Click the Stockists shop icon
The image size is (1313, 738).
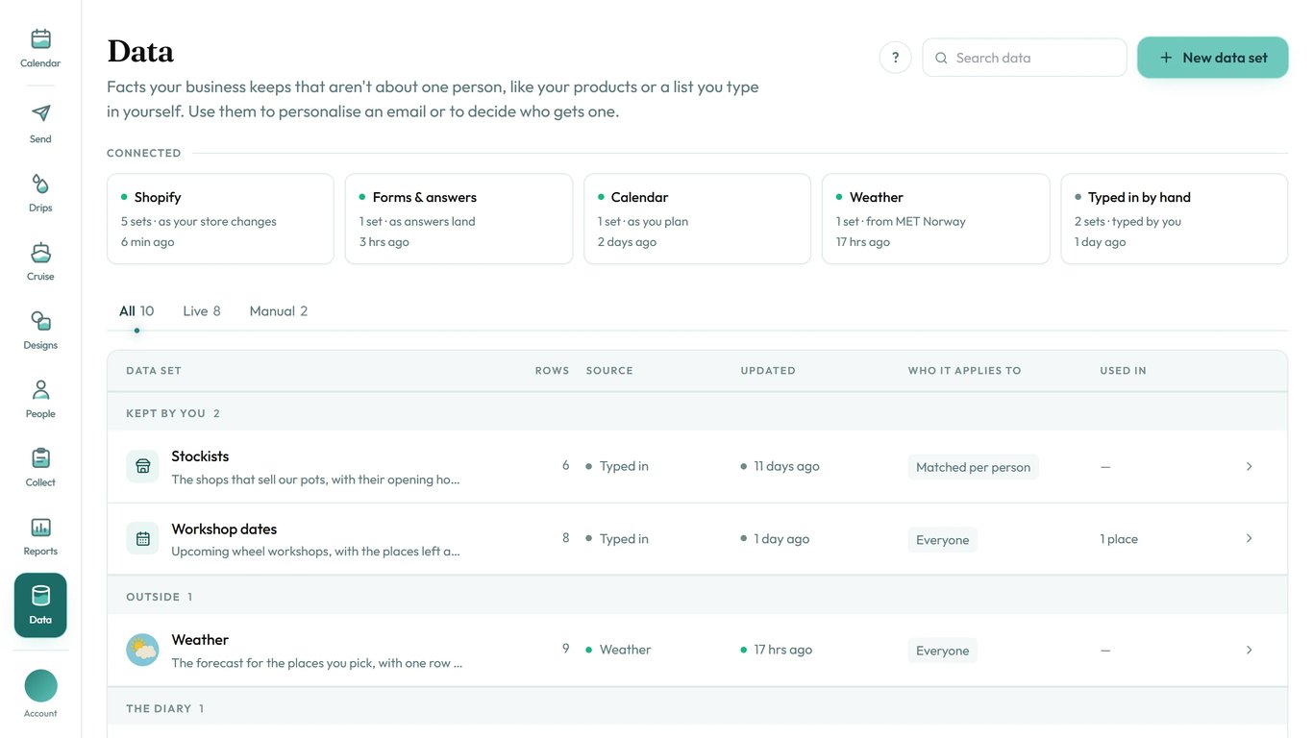point(142,466)
